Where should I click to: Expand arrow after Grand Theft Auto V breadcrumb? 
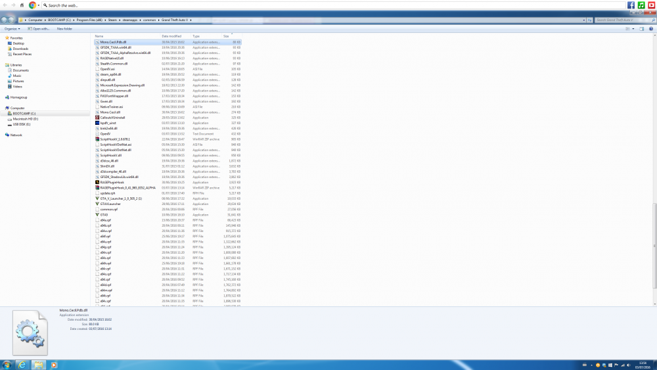click(x=191, y=20)
